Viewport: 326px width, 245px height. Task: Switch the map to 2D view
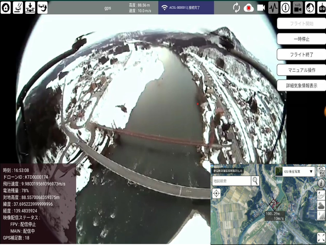321,172
